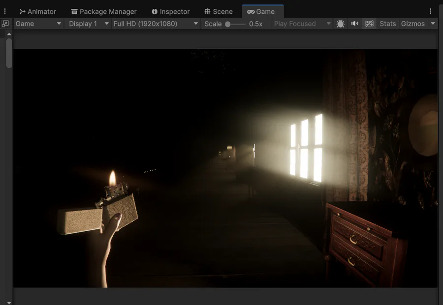This screenshot has width=443, height=305.
Task: Open the Play Focused dropdown
Action: coord(302,24)
